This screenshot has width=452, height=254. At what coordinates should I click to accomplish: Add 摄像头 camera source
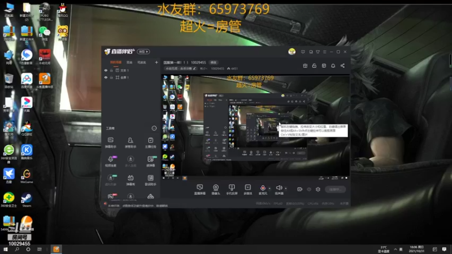point(216,190)
